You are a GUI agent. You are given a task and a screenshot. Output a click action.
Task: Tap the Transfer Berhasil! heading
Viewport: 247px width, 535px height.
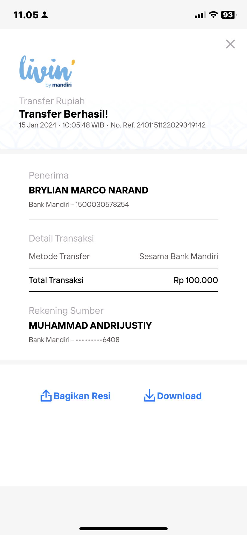(64, 114)
